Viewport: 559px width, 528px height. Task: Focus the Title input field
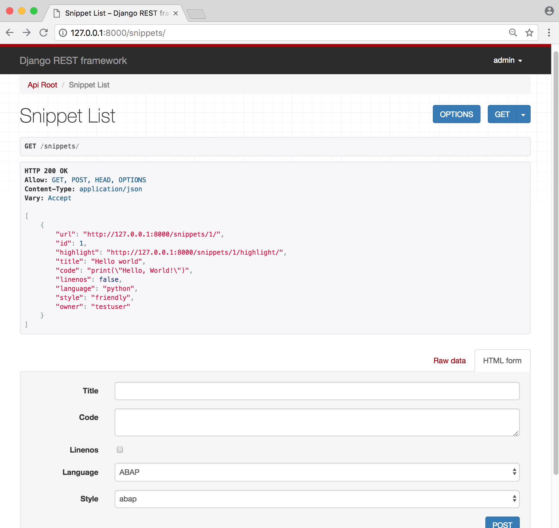pyautogui.click(x=317, y=391)
